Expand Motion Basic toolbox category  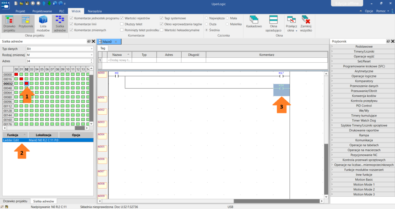pos(362,180)
